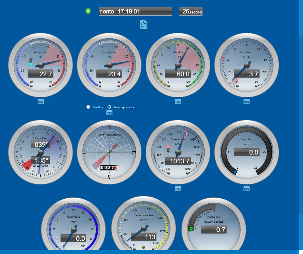Select the Dew Point radio button
The image size is (303, 254).
click(88, 107)
